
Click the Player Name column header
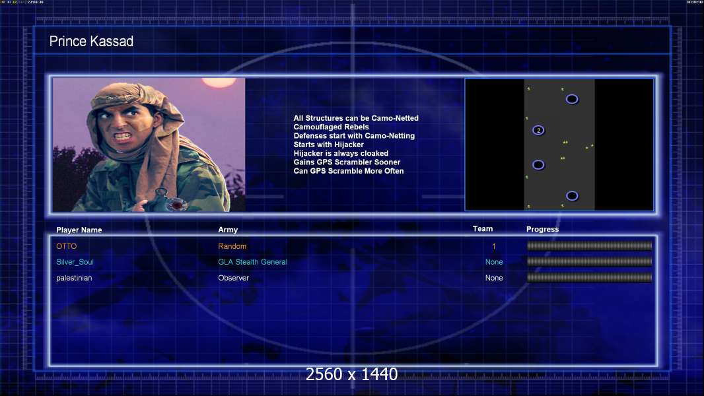pyautogui.click(x=79, y=230)
